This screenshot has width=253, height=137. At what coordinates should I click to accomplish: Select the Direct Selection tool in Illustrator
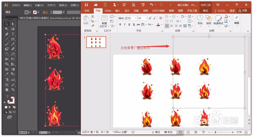[13, 24]
